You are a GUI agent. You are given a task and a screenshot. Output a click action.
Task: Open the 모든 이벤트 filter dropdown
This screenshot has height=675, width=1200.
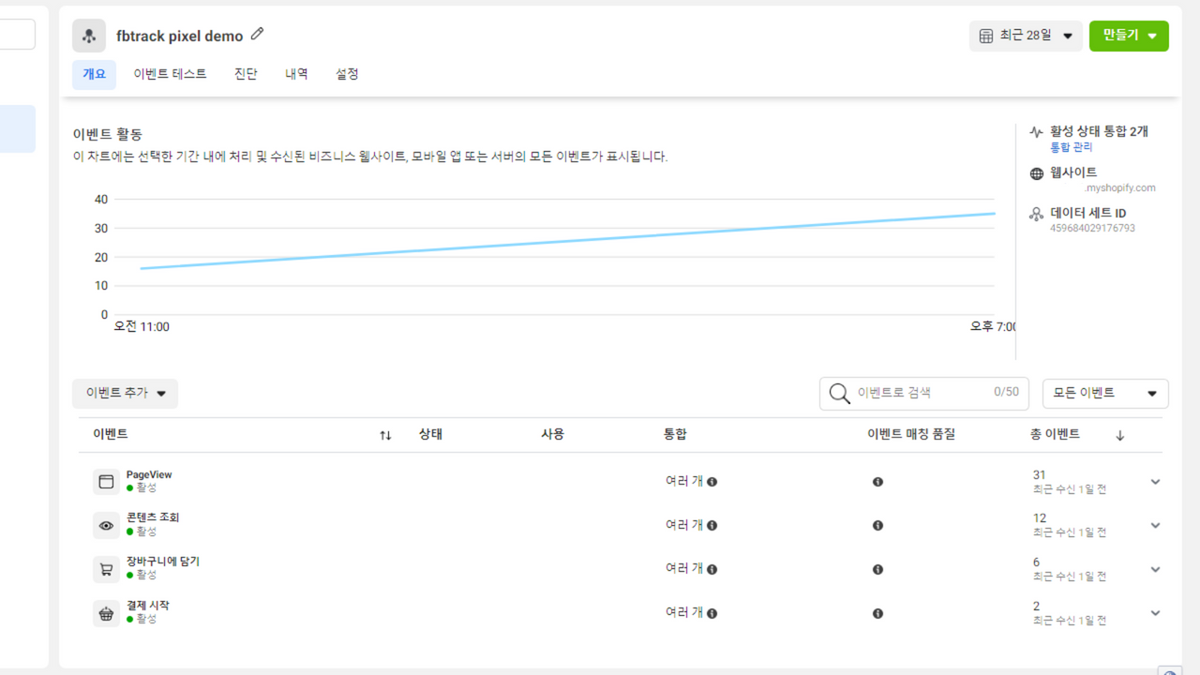(x=1105, y=394)
